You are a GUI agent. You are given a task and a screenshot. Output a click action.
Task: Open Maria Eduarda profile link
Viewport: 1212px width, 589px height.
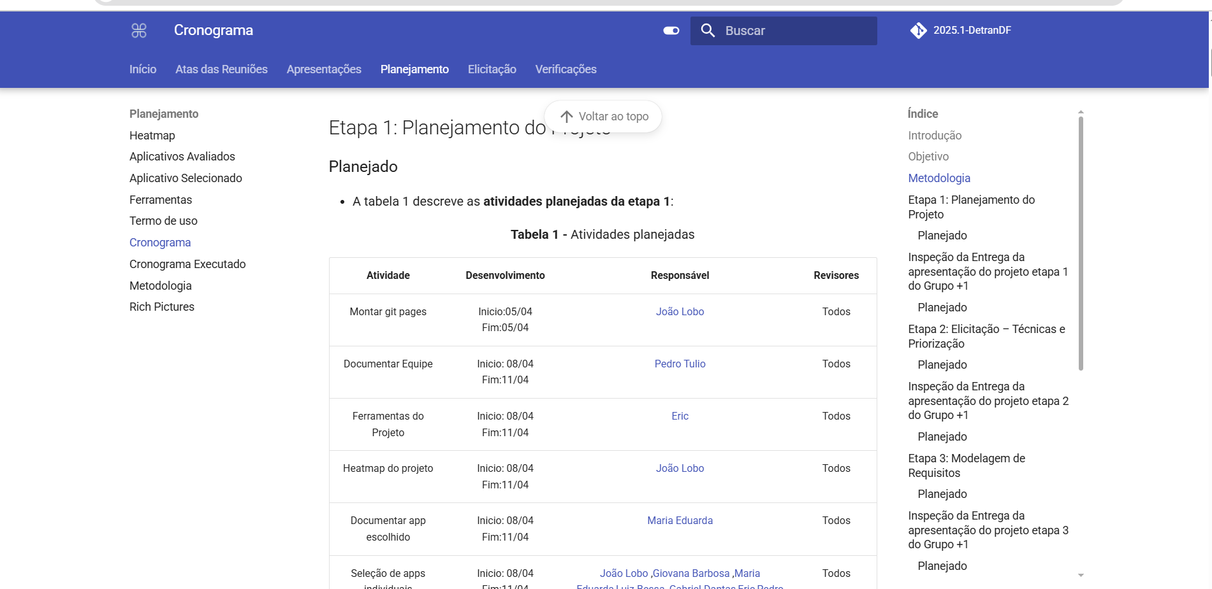coord(680,521)
